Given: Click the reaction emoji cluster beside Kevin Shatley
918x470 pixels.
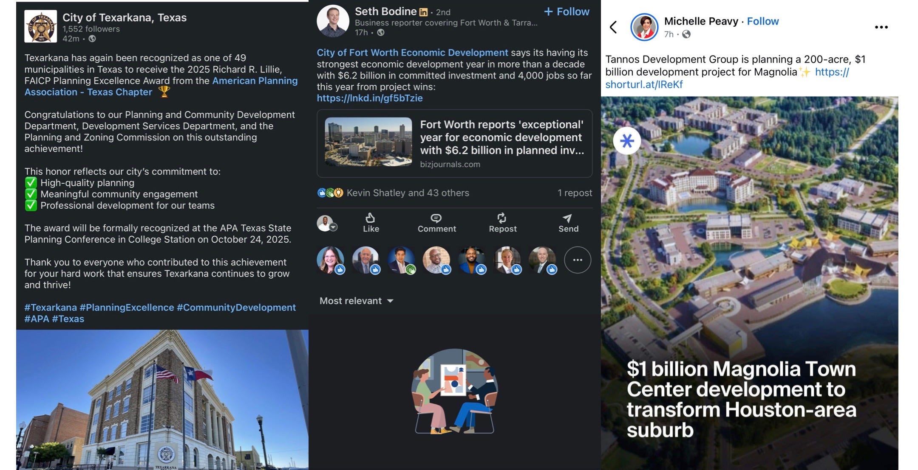Looking at the screenshot, I should 330,193.
